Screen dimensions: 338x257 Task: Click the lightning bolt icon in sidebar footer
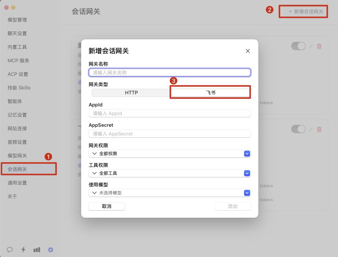pos(23,249)
